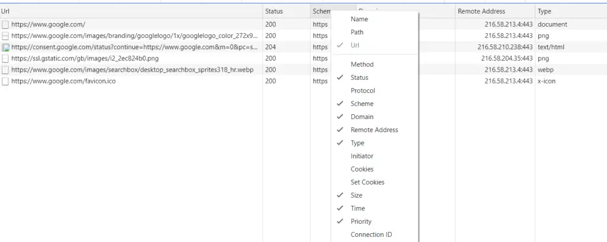
Task: Click remote address 216.58.204.35:443
Action: 507,59
